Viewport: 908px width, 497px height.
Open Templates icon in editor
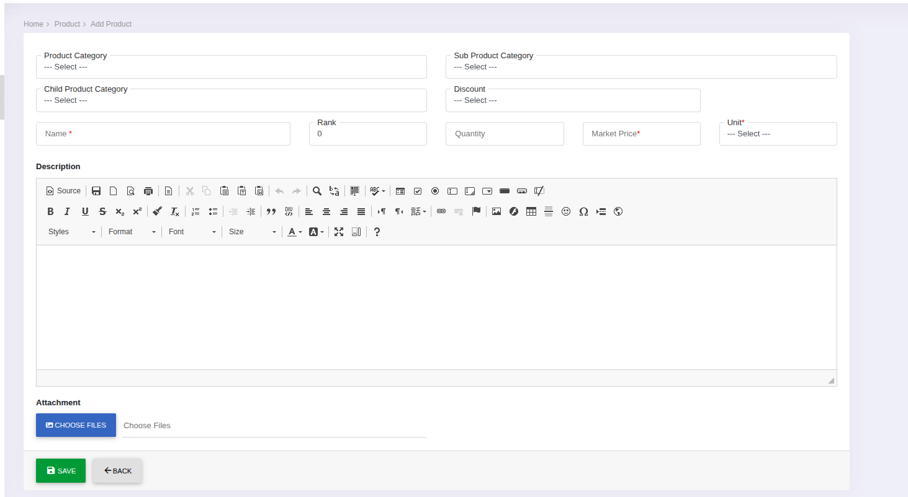pos(168,191)
